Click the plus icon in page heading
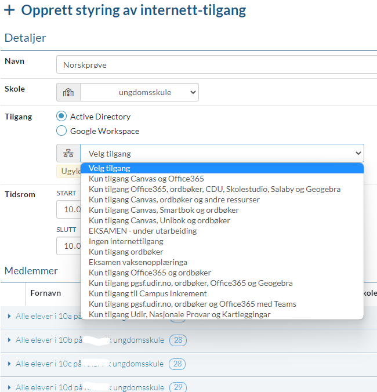The height and width of the screenshot is (392, 377). click(10, 10)
